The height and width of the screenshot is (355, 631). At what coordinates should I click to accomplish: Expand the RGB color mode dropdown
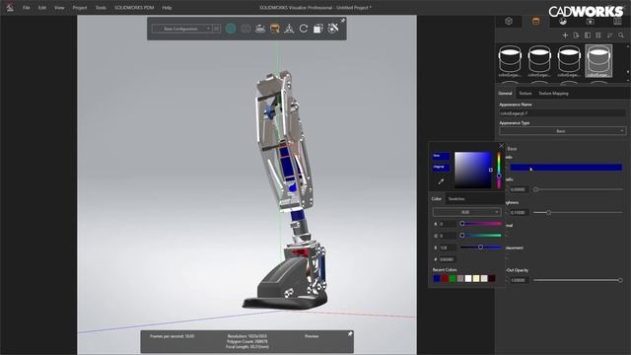pos(466,212)
